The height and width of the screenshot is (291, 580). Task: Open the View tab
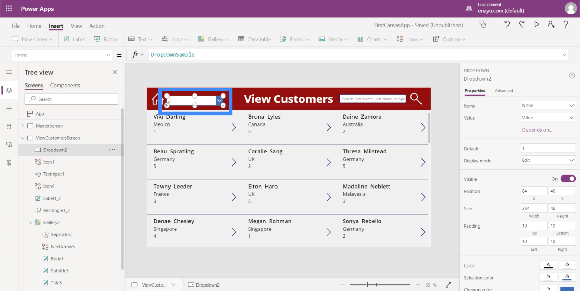(76, 26)
